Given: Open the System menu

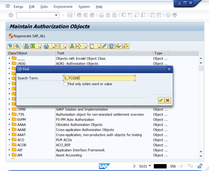Looking at the screenshot, I should [x=84, y=7].
